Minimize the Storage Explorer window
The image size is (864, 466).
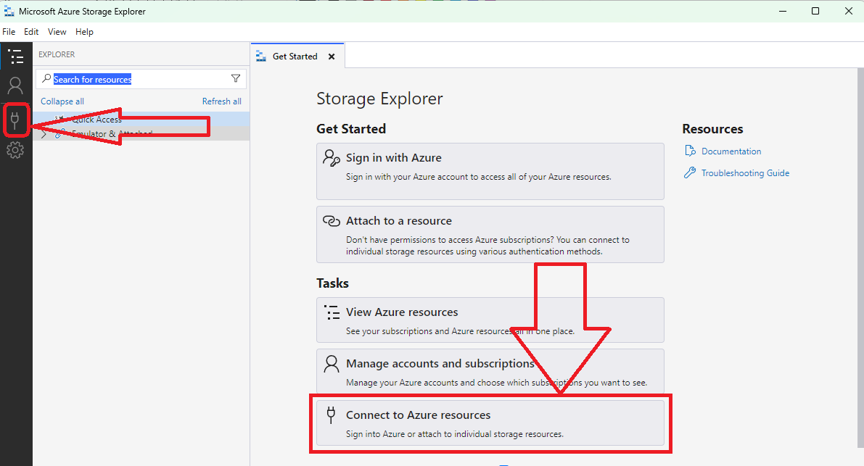[x=783, y=11]
